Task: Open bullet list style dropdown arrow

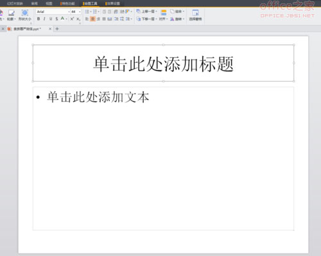Action: (x=91, y=12)
